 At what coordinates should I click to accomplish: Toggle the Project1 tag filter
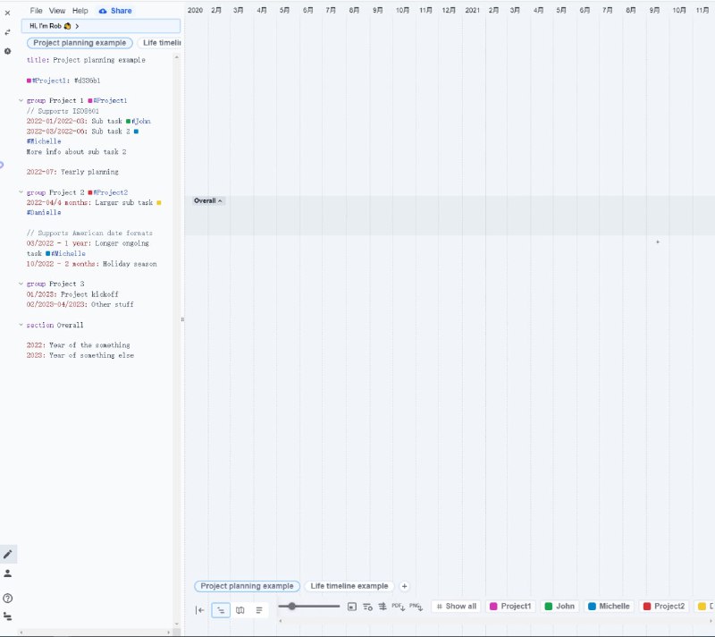tap(511, 607)
